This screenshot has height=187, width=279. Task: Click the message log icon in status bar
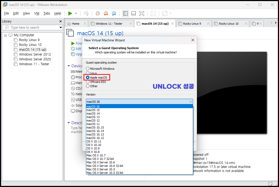270,184
